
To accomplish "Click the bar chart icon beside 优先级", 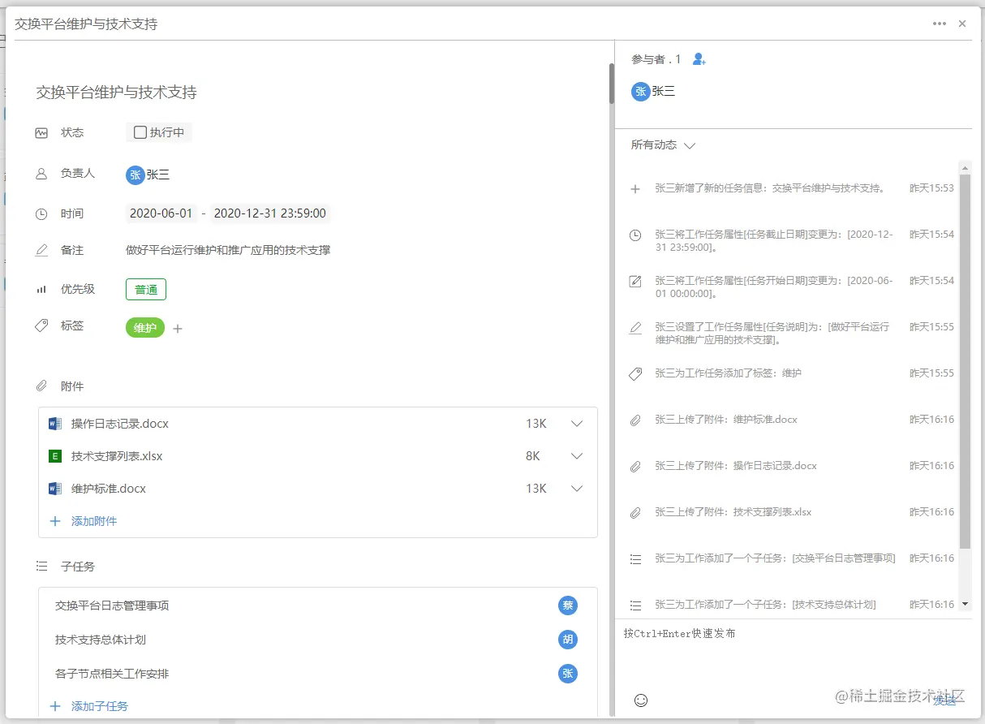I will point(41,289).
